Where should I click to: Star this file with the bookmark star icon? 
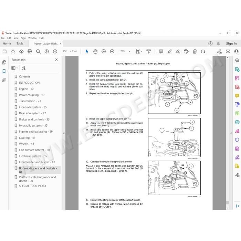coord(13,51)
